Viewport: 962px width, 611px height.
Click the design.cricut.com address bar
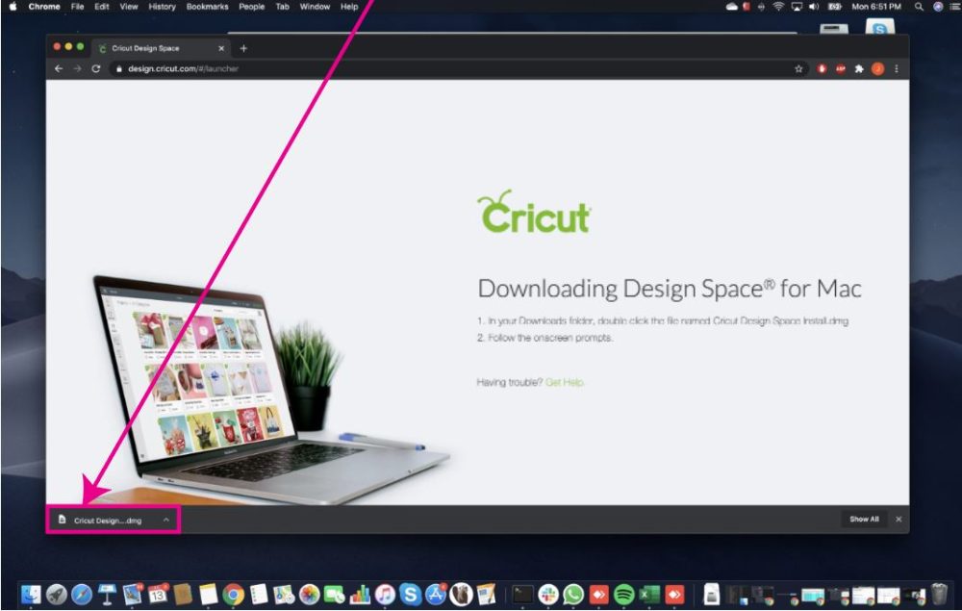pos(457,68)
